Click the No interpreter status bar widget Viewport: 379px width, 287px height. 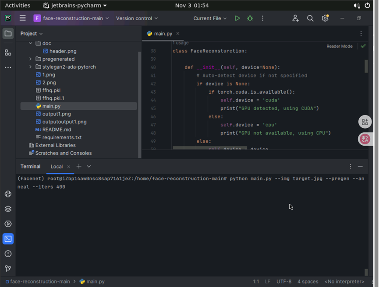(x=344, y=281)
